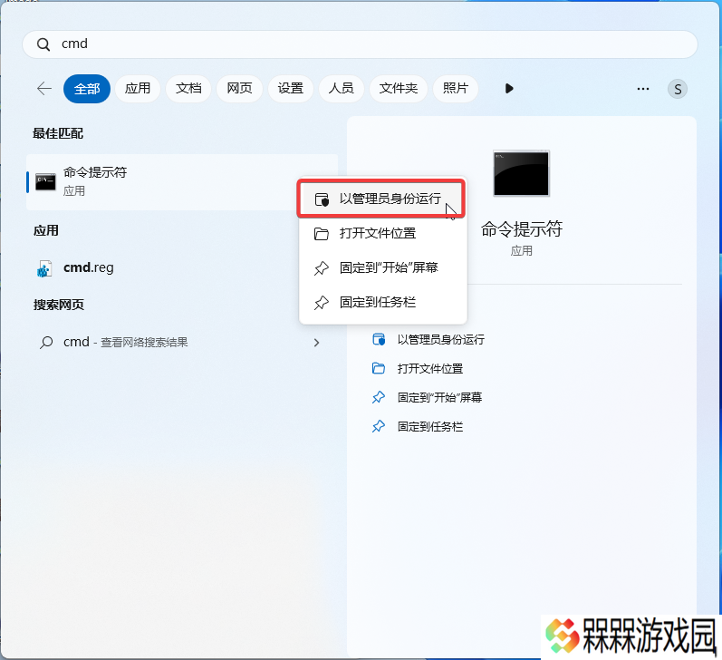Choose 固定到任务栏 in context menu
722x660 pixels.
coord(383,302)
